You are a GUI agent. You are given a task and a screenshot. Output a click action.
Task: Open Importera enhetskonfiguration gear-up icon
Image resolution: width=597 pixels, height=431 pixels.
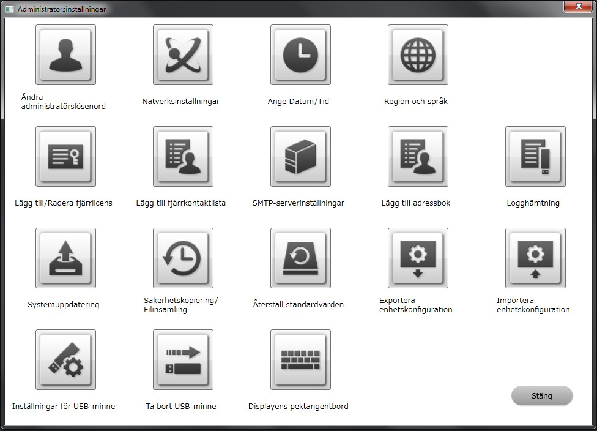(x=535, y=258)
